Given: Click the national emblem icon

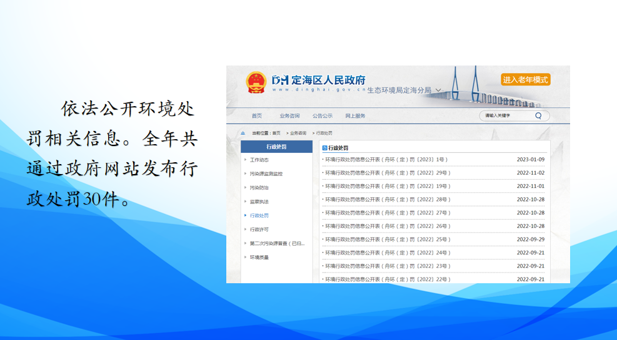Looking at the screenshot, I should pos(256,82).
